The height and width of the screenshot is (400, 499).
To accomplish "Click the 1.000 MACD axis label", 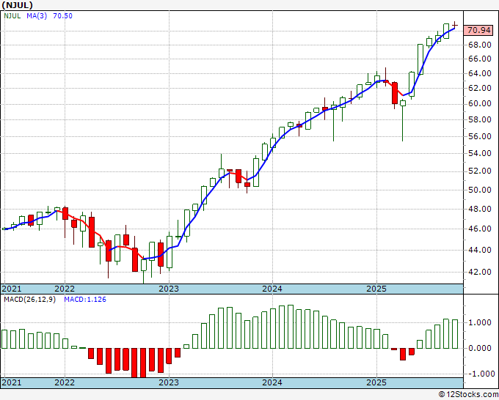I will 481,322.
